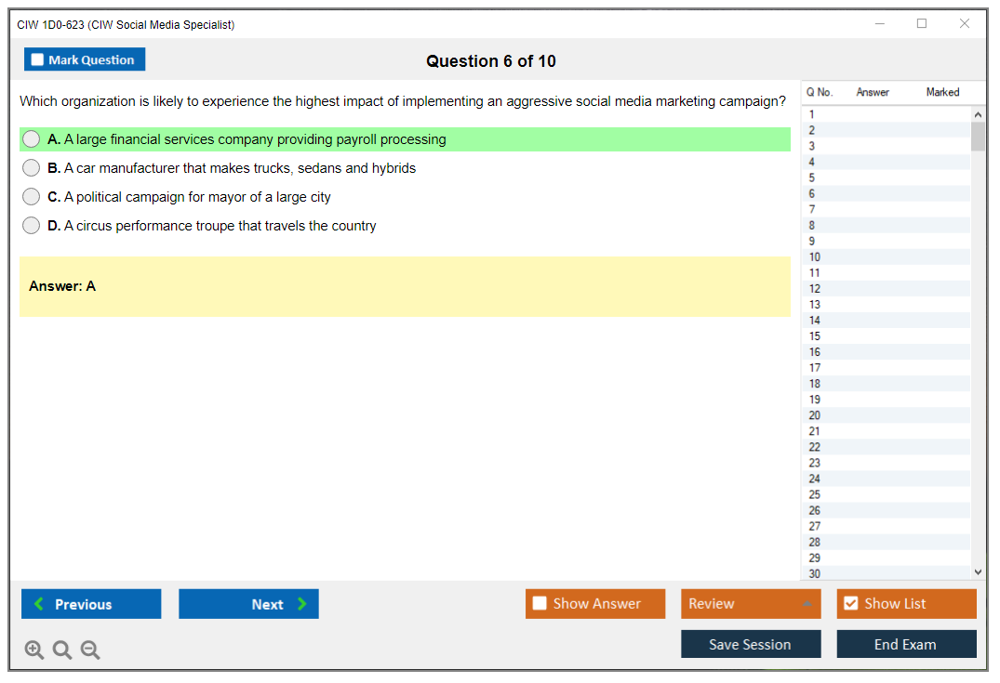Advance to the Next question
The image size is (1000, 683).
pyautogui.click(x=248, y=604)
